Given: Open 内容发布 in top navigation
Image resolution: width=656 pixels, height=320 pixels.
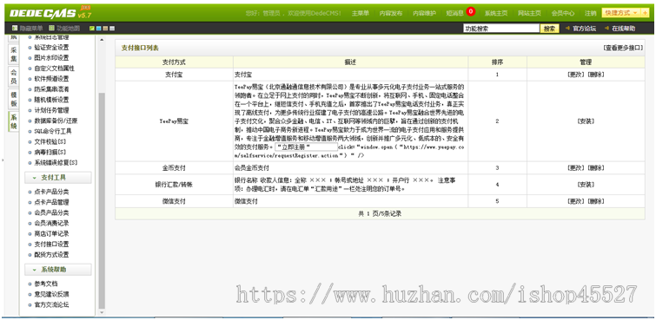Looking at the screenshot, I should click(391, 13).
